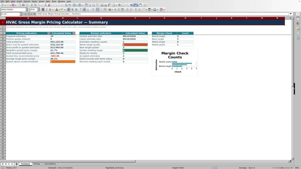Open the Data menu
The image size is (301, 169).
48,1
